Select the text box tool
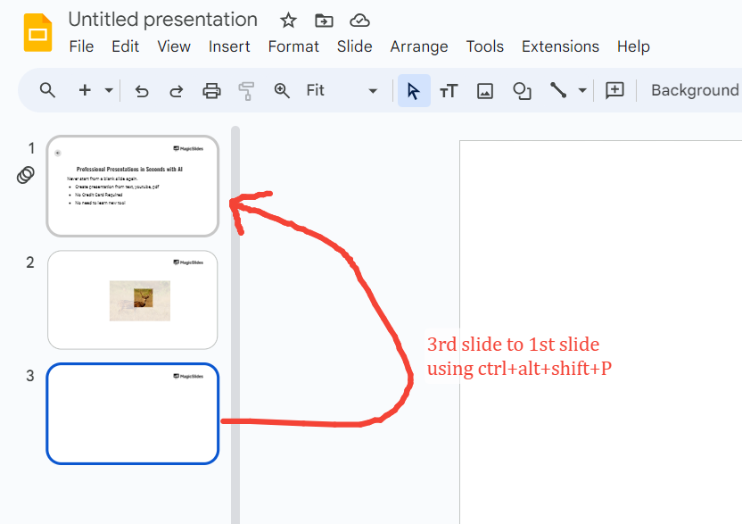Screen dimensions: 742x524 point(449,90)
